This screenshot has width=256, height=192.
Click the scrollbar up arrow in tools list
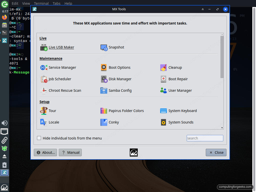click(222, 34)
